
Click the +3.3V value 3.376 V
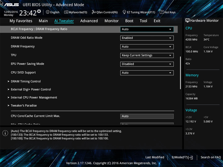[190, 134]
